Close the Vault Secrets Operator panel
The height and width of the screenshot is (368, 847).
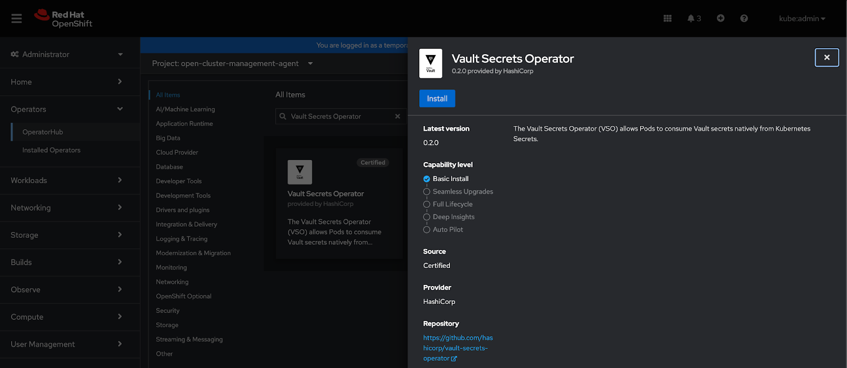[x=826, y=58]
